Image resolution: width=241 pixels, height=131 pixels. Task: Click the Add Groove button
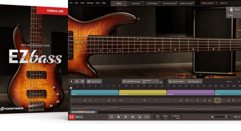click(94, 81)
